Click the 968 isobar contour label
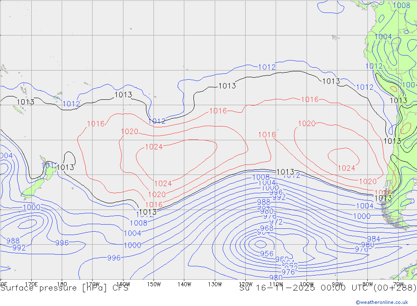 click(x=266, y=228)
